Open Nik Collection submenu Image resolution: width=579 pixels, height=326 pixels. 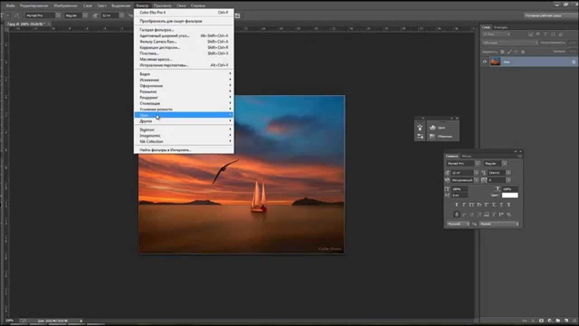coord(184,141)
